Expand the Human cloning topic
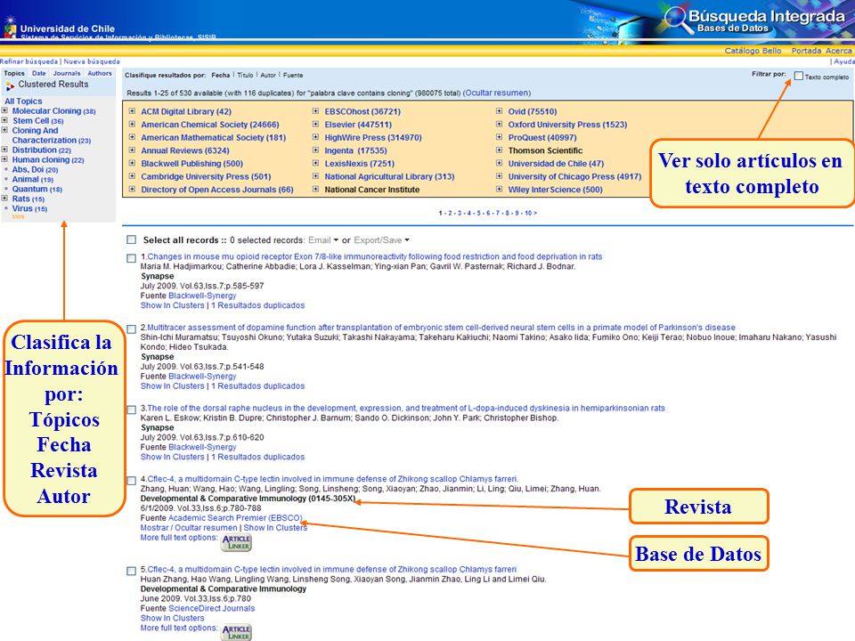The height and width of the screenshot is (641, 855). [4, 159]
